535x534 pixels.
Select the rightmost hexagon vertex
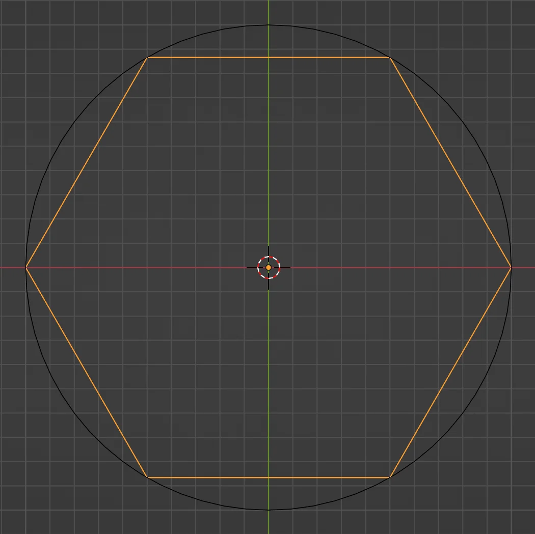click(x=510, y=267)
